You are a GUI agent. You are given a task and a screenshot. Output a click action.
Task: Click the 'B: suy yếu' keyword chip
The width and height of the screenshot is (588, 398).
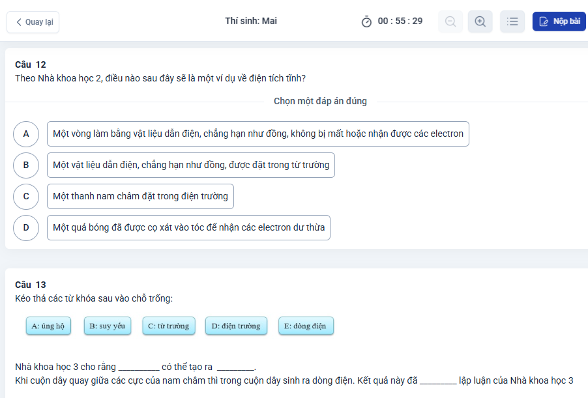(x=108, y=326)
